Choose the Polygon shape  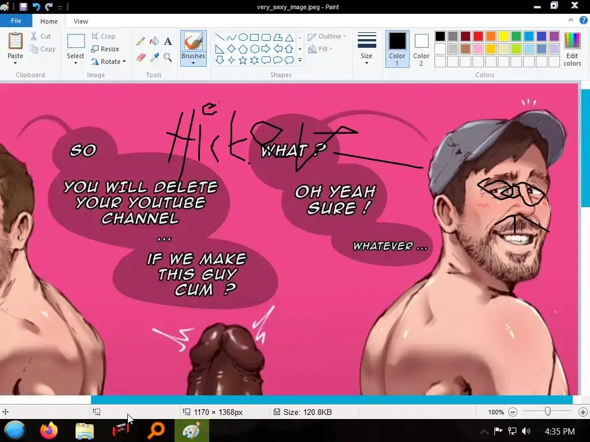click(x=278, y=37)
